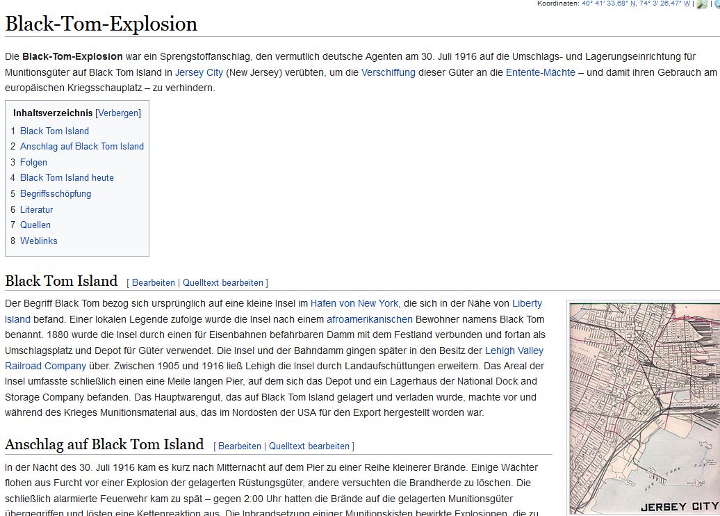Click the map magnifier icon beside coordinates
Screen dimensions: 720x516
pyautogui.click(x=702, y=4)
